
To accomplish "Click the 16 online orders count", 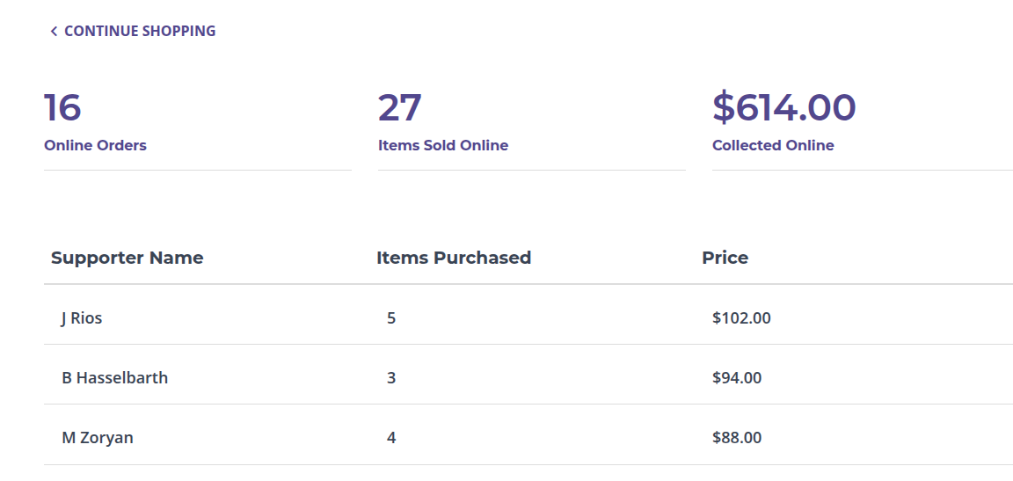I will tap(62, 107).
